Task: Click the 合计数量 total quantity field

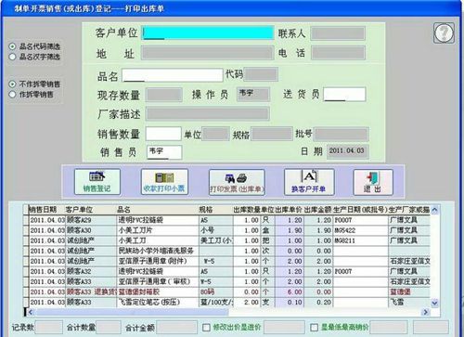Action: click(108, 327)
